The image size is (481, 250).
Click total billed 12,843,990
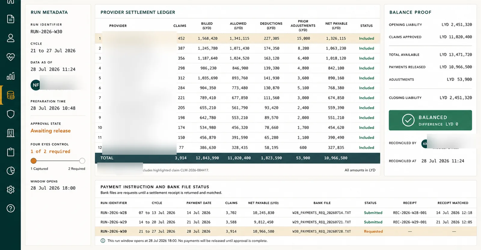[207, 158]
